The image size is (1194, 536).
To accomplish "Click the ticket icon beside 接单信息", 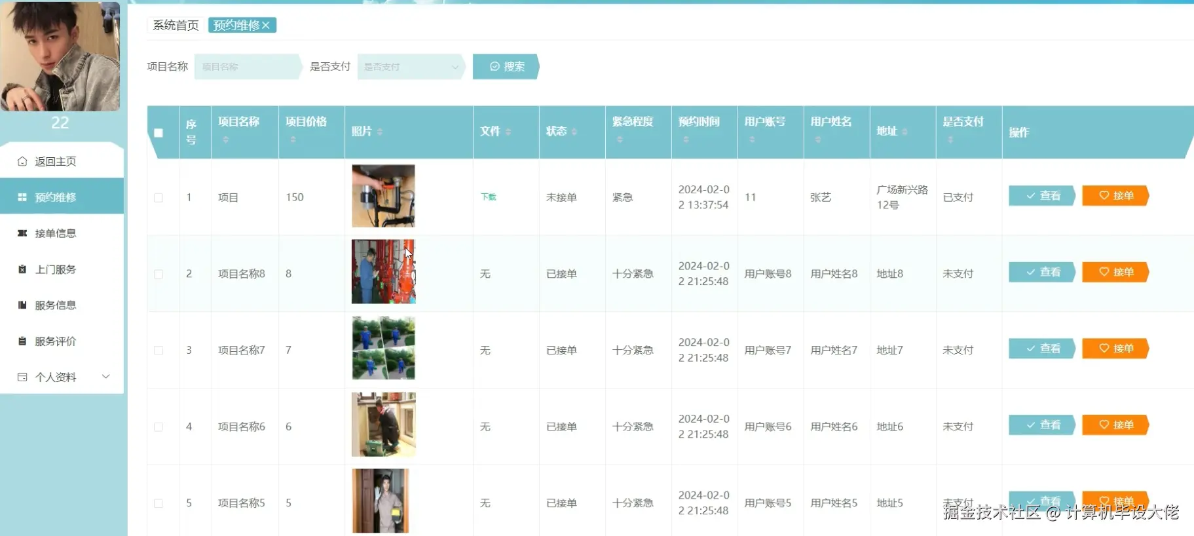I will click(22, 233).
